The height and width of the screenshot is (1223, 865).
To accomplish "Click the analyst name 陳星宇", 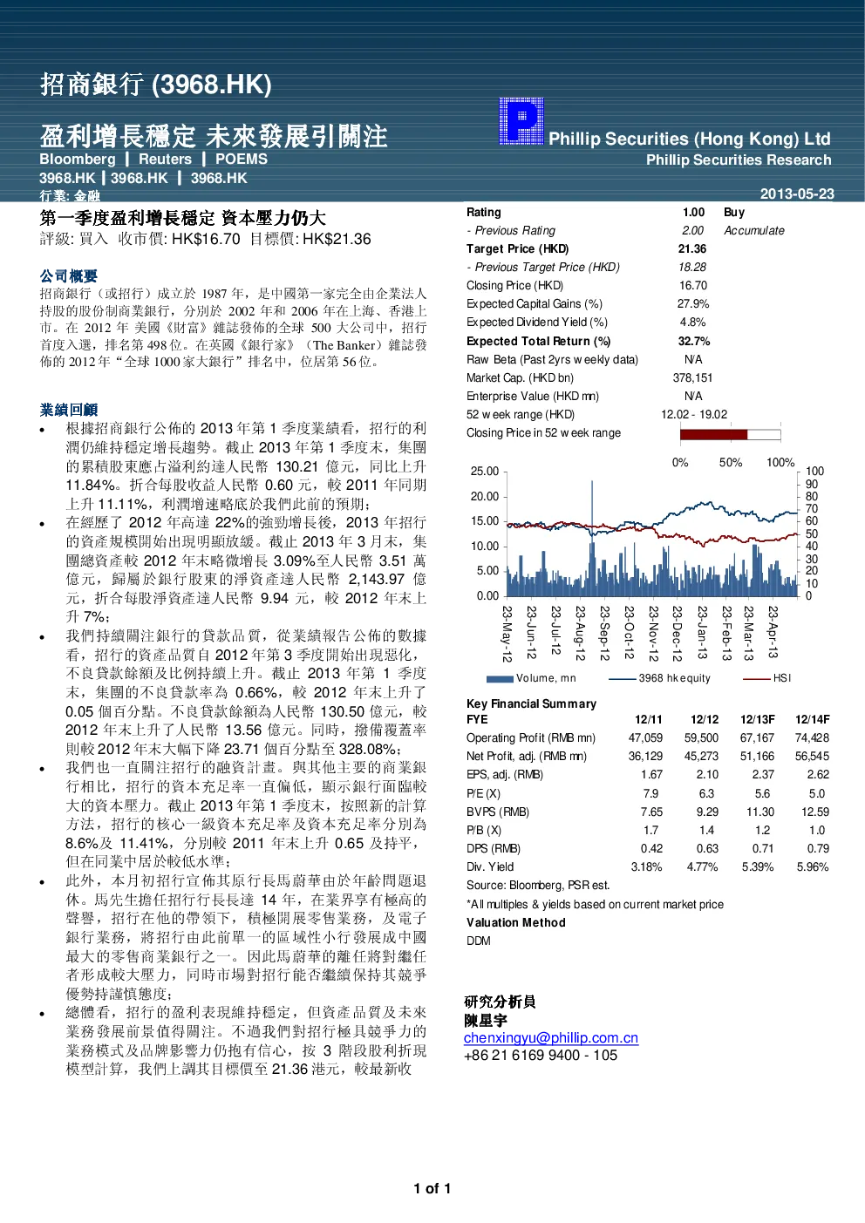I will tap(486, 1020).
